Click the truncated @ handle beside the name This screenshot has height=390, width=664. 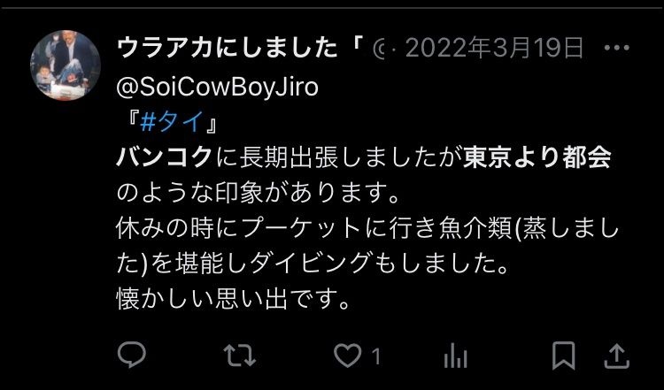(378, 49)
